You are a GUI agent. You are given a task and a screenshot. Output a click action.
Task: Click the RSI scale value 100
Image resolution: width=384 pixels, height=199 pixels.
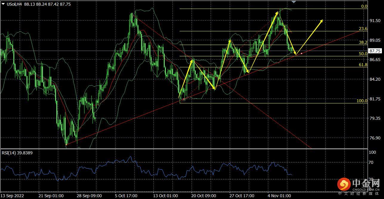coord(372,152)
